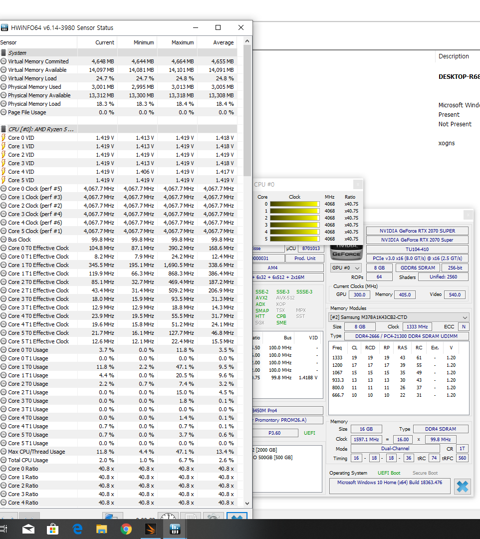Click the lightning icon beside Core 0 VID
The image size is (480, 539).
(3, 138)
